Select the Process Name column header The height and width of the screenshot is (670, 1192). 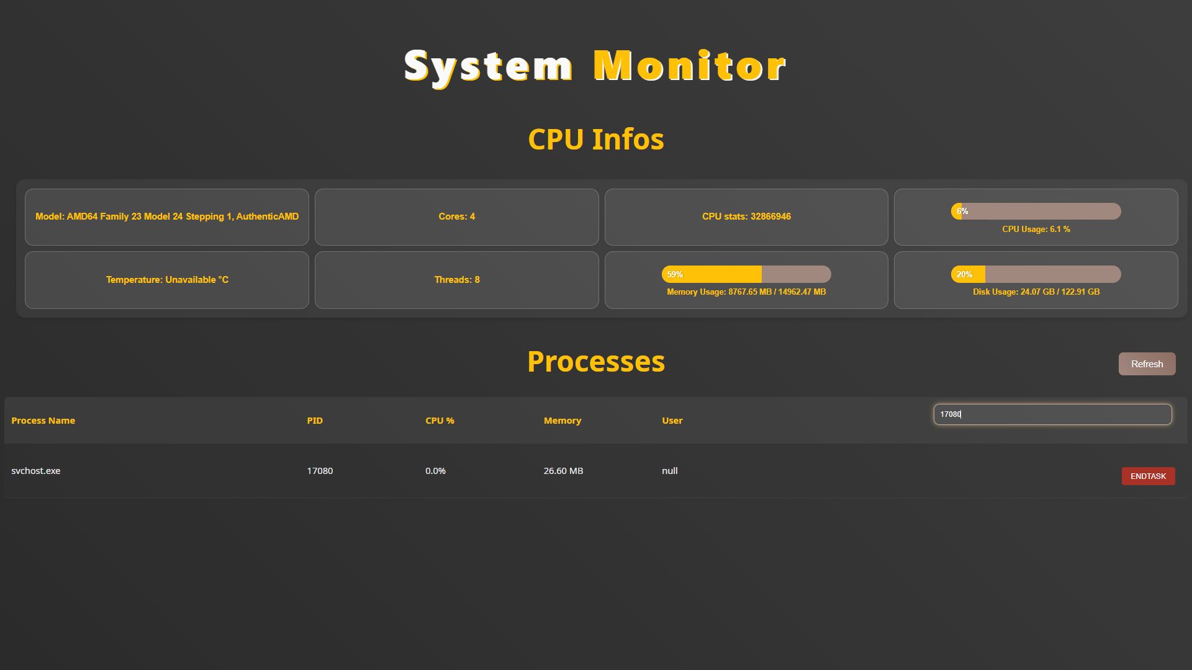coord(43,421)
